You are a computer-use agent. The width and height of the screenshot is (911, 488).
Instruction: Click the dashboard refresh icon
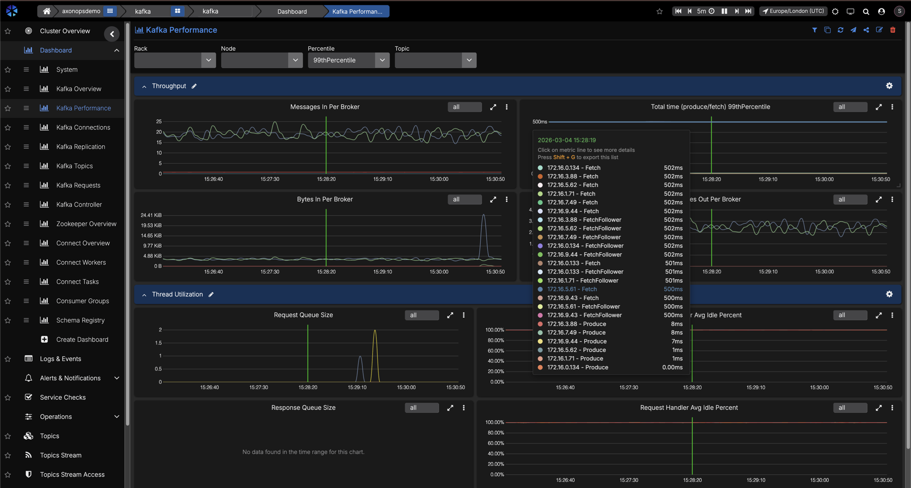coord(840,30)
